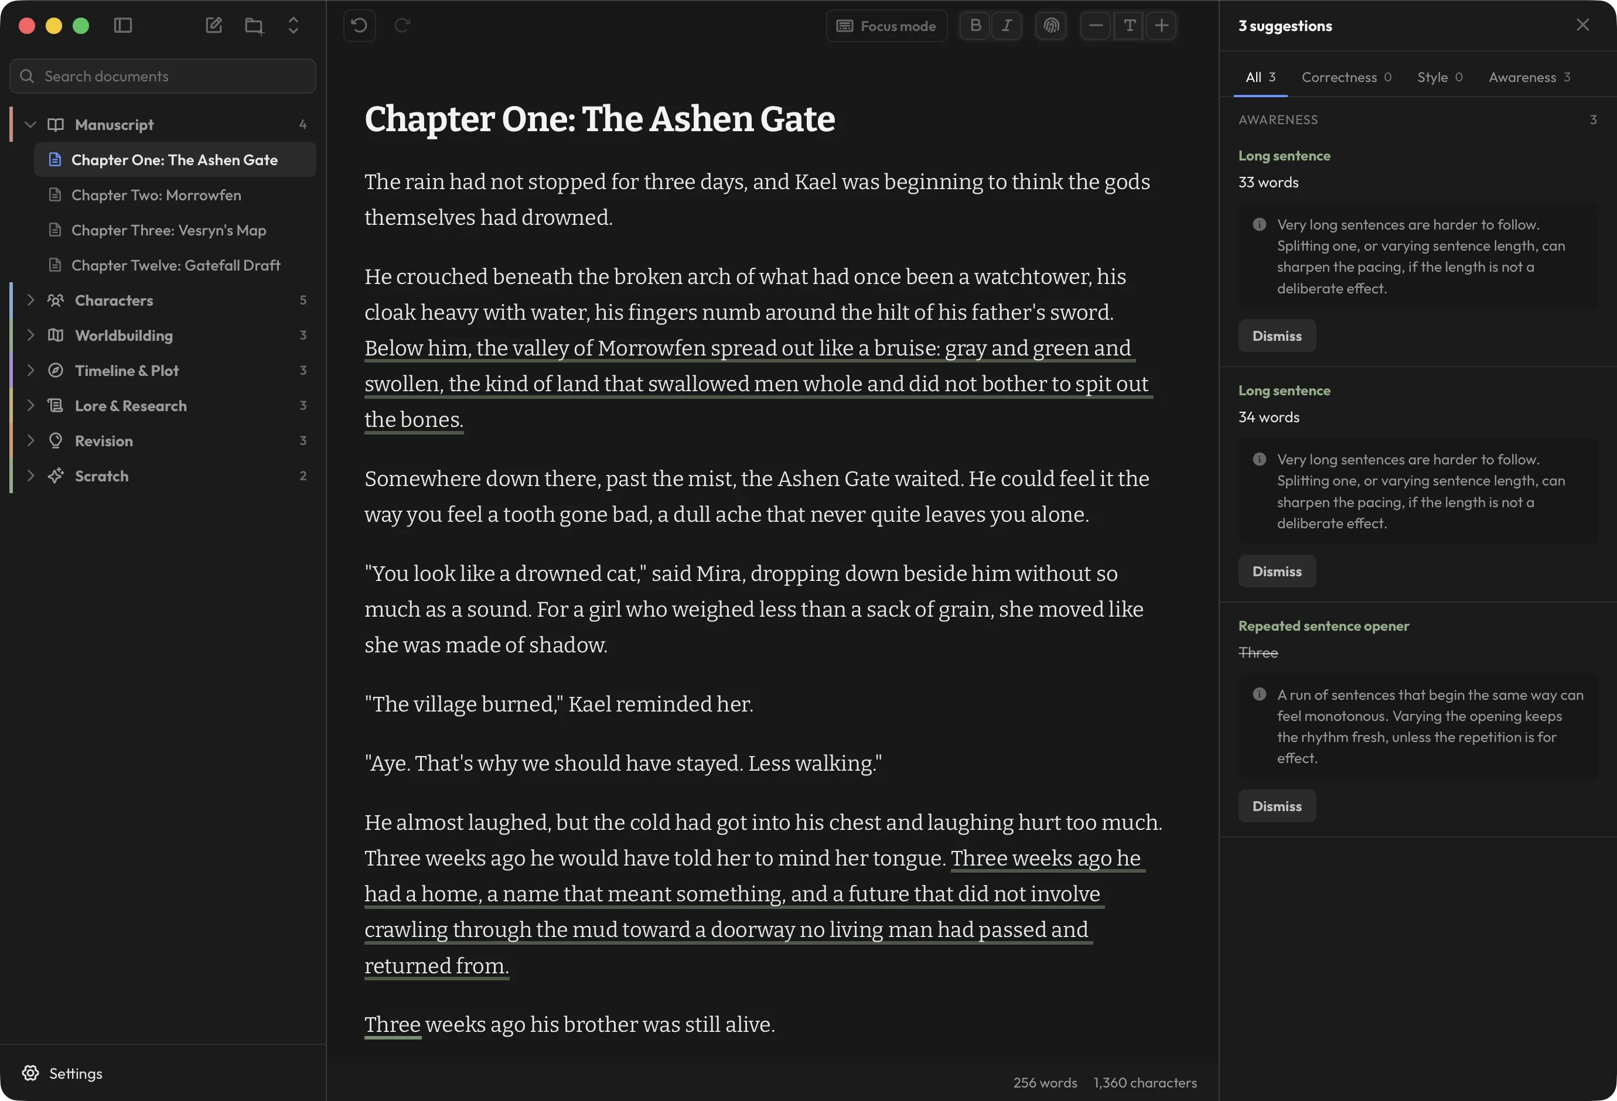The height and width of the screenshot is (1101, 1617).
Task: Click the Chapter One: The Ashen Gate title heading
Action: pyautogui.click(x=600, y=119)
